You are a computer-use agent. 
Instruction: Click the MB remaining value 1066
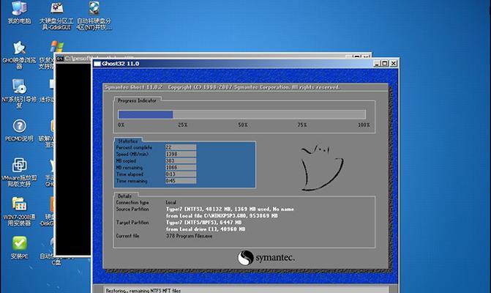click(181, 167)
